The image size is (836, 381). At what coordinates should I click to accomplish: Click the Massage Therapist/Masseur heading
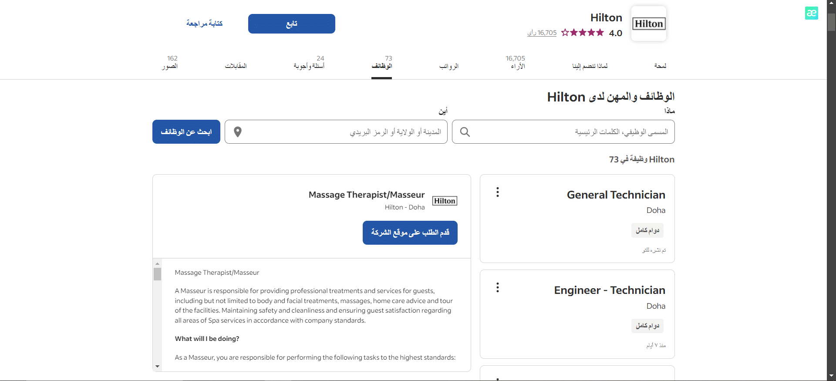367,195
